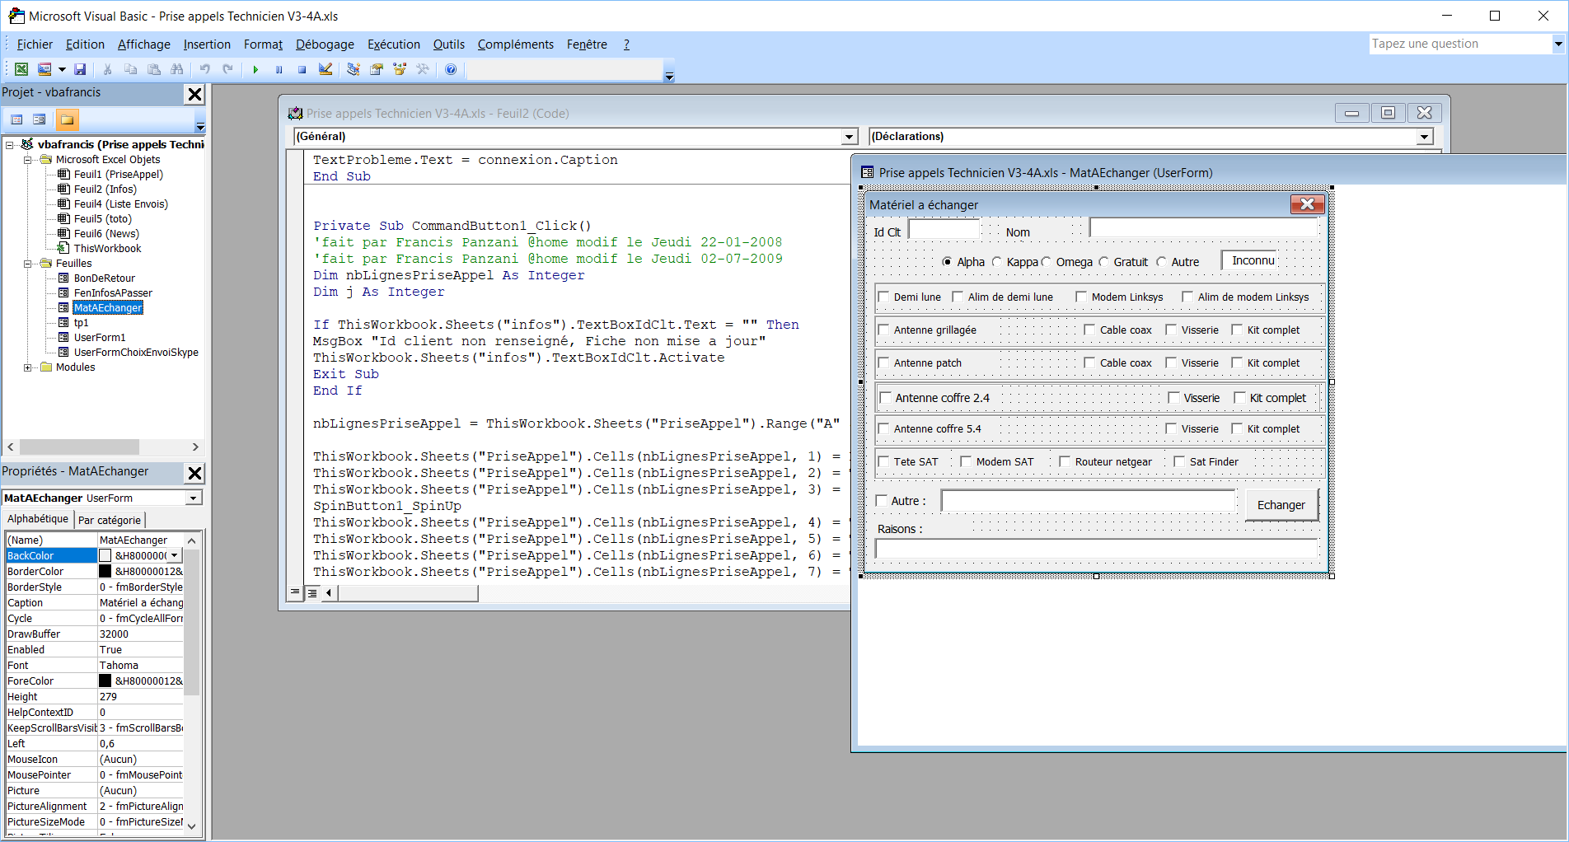Check the Tete SAT checkbox

click(x=883, y=461)
